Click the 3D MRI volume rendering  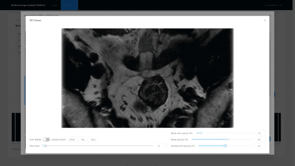click(147, 78)
